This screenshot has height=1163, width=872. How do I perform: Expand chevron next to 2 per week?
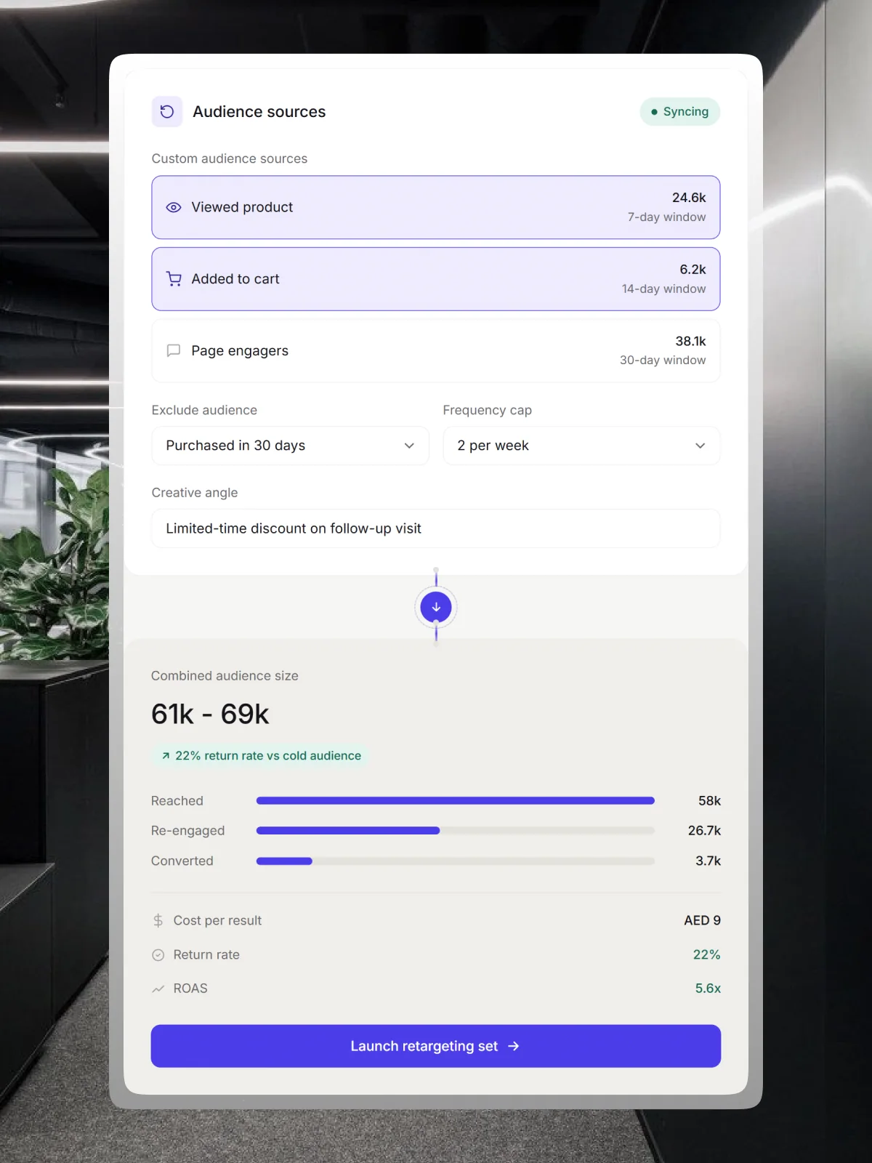coord(700,446)
